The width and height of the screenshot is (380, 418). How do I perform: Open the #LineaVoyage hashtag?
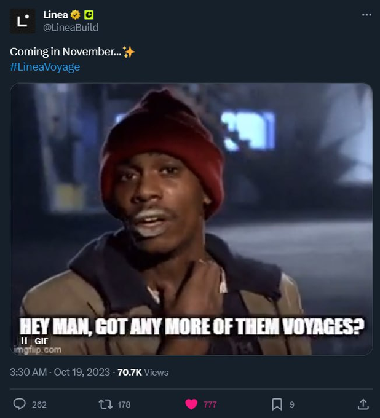point(45,66)
